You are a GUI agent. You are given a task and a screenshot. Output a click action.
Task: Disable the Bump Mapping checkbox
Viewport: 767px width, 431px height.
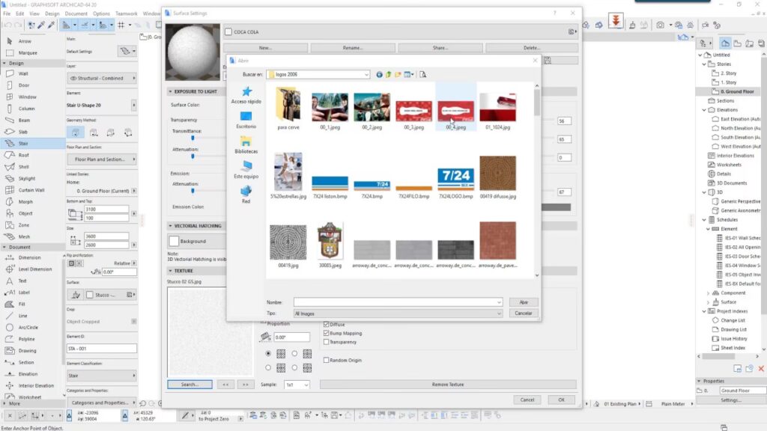pos(326,333)
